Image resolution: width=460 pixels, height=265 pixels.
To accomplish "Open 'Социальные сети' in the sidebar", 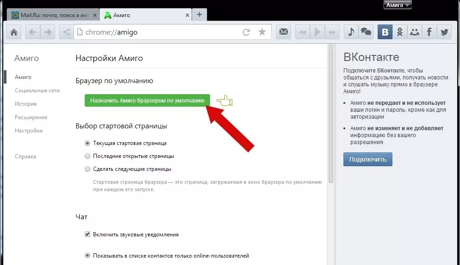I will [x=37, y=90].
